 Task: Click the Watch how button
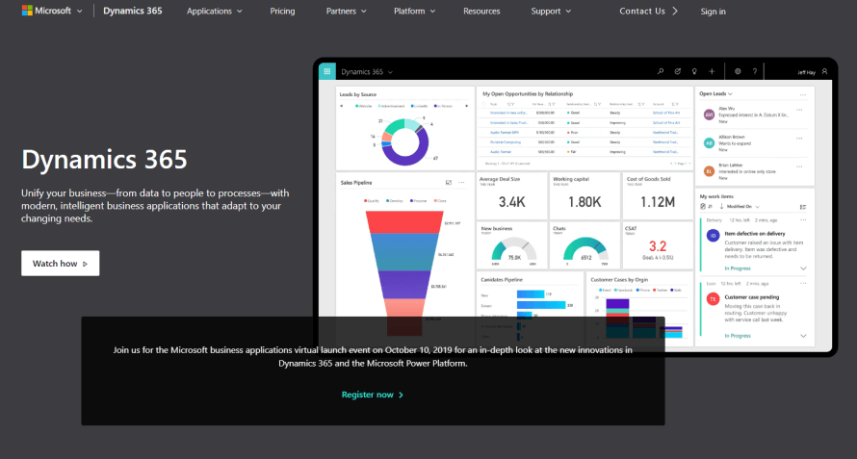[x=60, y=264]
